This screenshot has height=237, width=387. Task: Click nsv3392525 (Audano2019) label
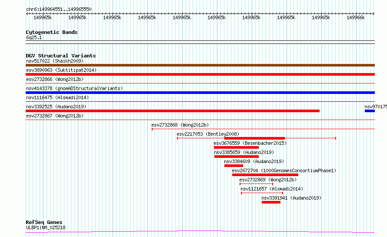click(x=56, y=107)
